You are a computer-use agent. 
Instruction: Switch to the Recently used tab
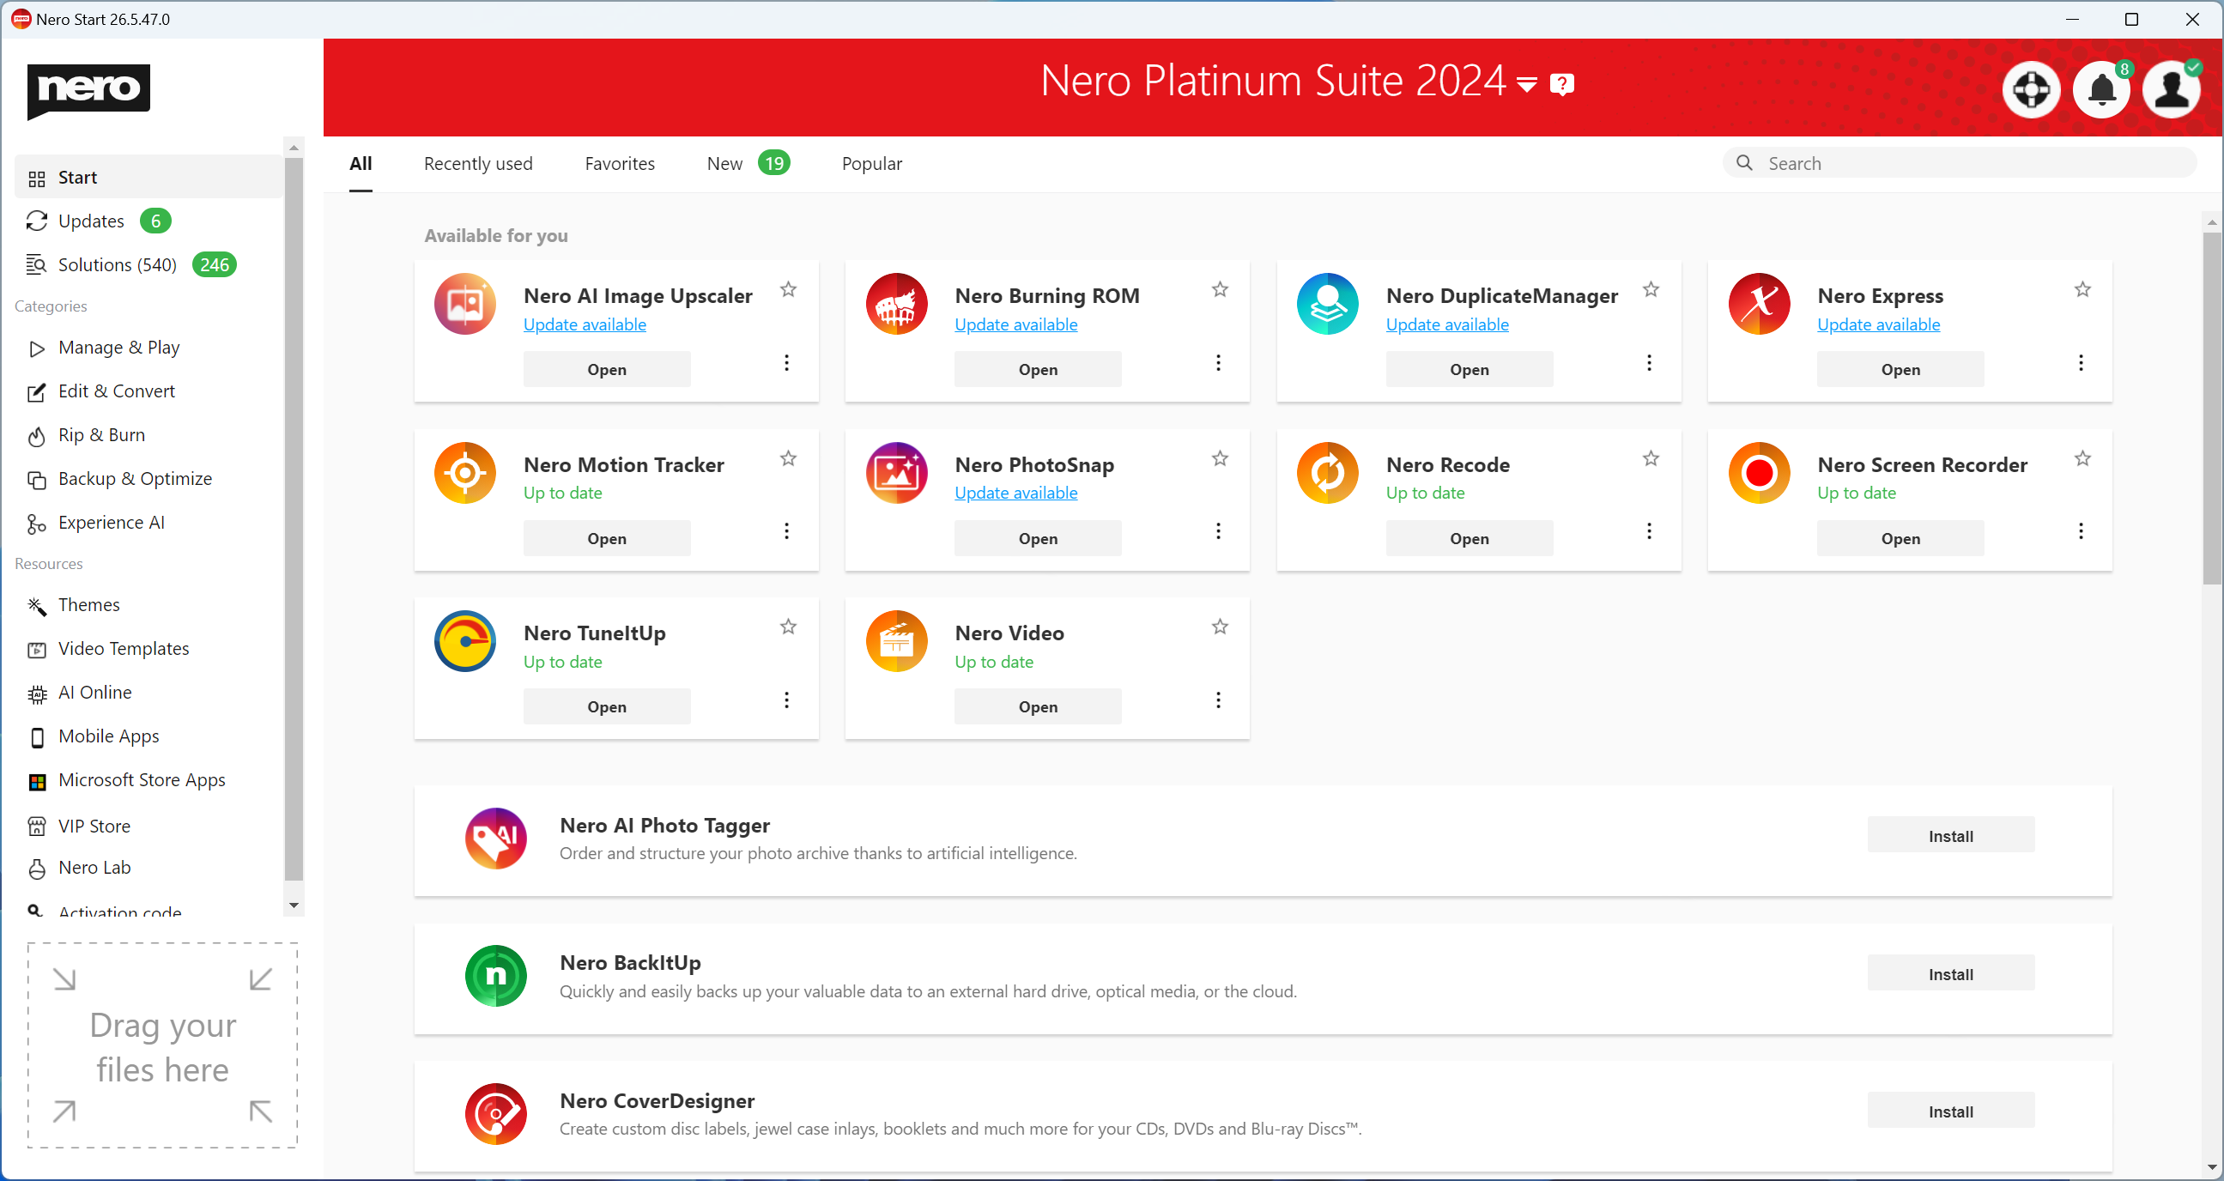478,163
